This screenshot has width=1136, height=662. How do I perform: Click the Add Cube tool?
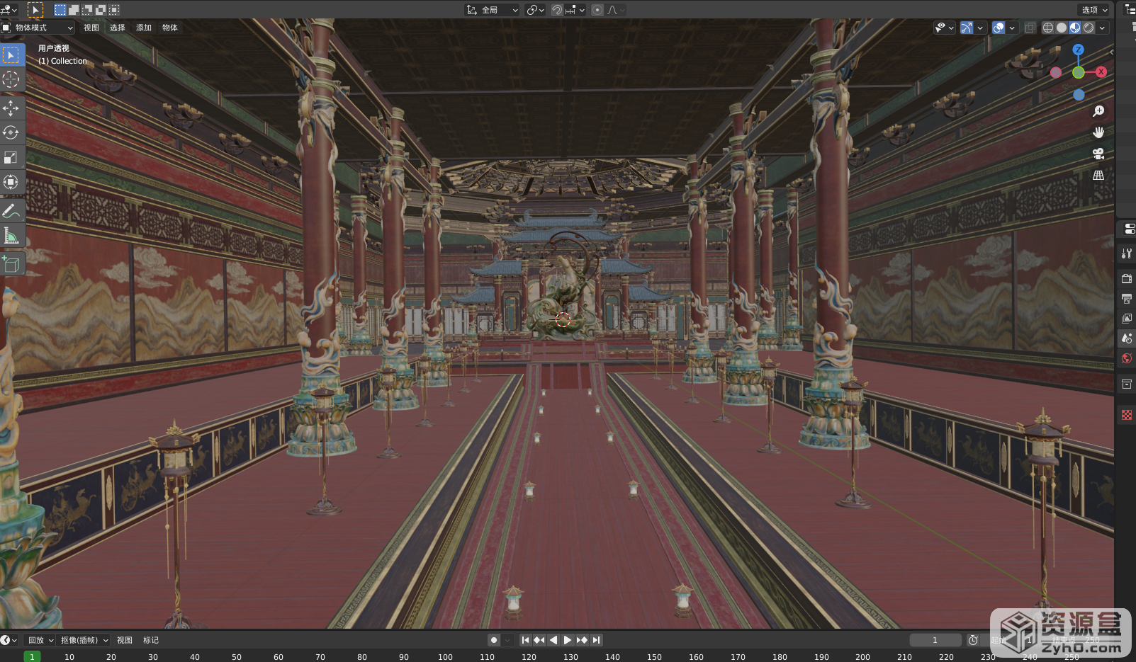(x=11, y=264)
